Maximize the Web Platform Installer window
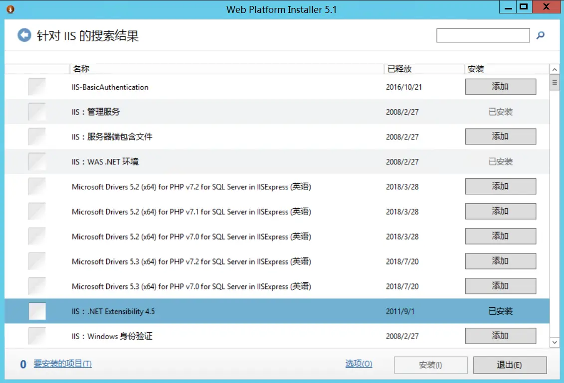This screenshot has height=383, width=564. (524, 7)
